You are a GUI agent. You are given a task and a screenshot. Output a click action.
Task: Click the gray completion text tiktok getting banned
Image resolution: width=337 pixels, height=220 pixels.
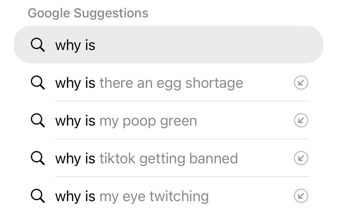pyautogui.click(x=169, y=158)
